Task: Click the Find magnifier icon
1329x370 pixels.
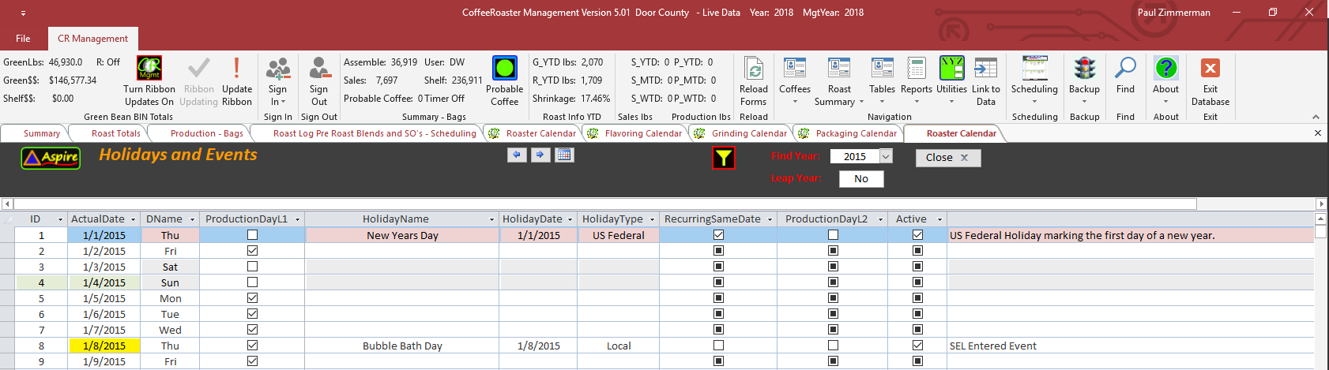Action: click(1125, 68)
